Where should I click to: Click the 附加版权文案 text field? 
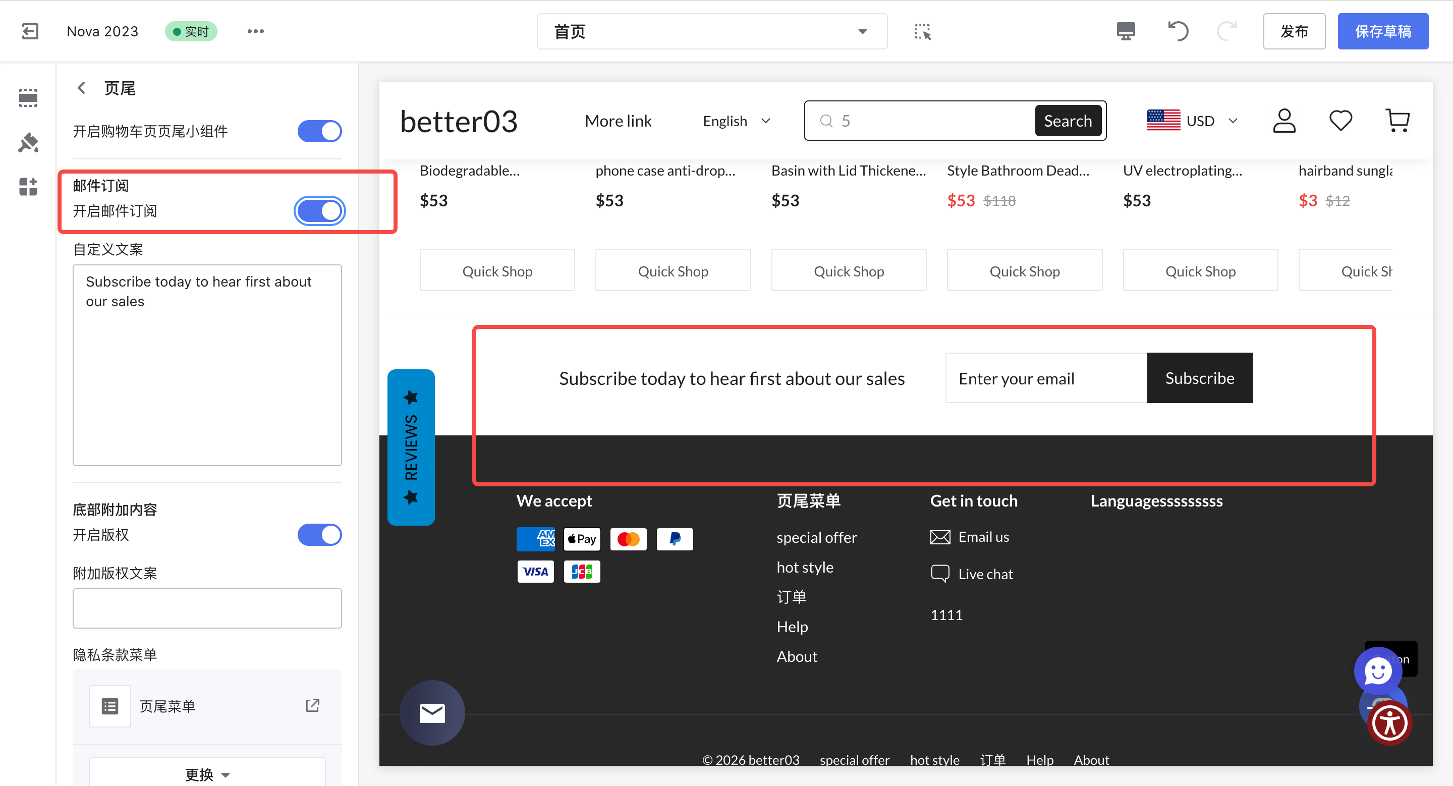tap(207, 608)
